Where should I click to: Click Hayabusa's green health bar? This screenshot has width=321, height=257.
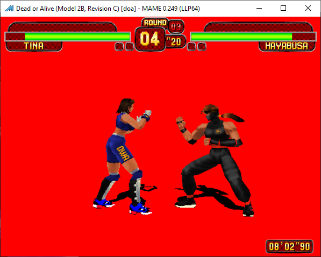[x=241, y=37]
